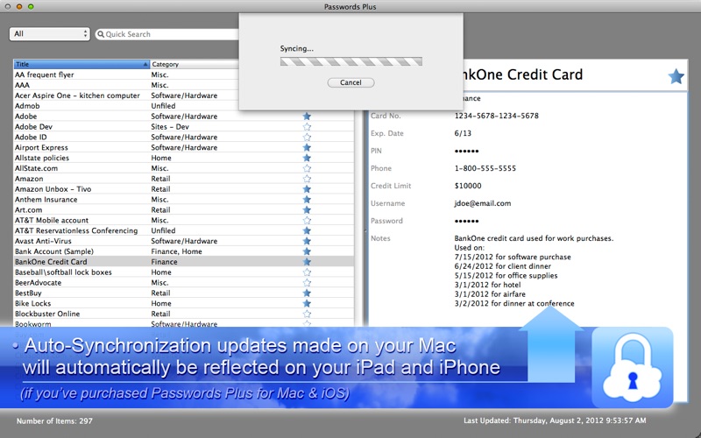Click the 6/13 expiration date value
This screenshot has width=701, height=438.
tap(463, 133)
